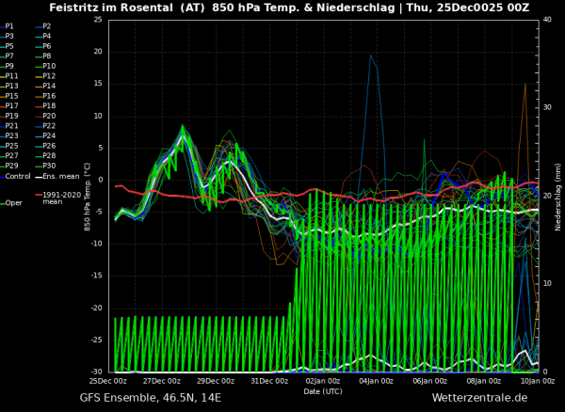Select the Oper legend entry
Screen dimensions: 565x412
point(13,202)
